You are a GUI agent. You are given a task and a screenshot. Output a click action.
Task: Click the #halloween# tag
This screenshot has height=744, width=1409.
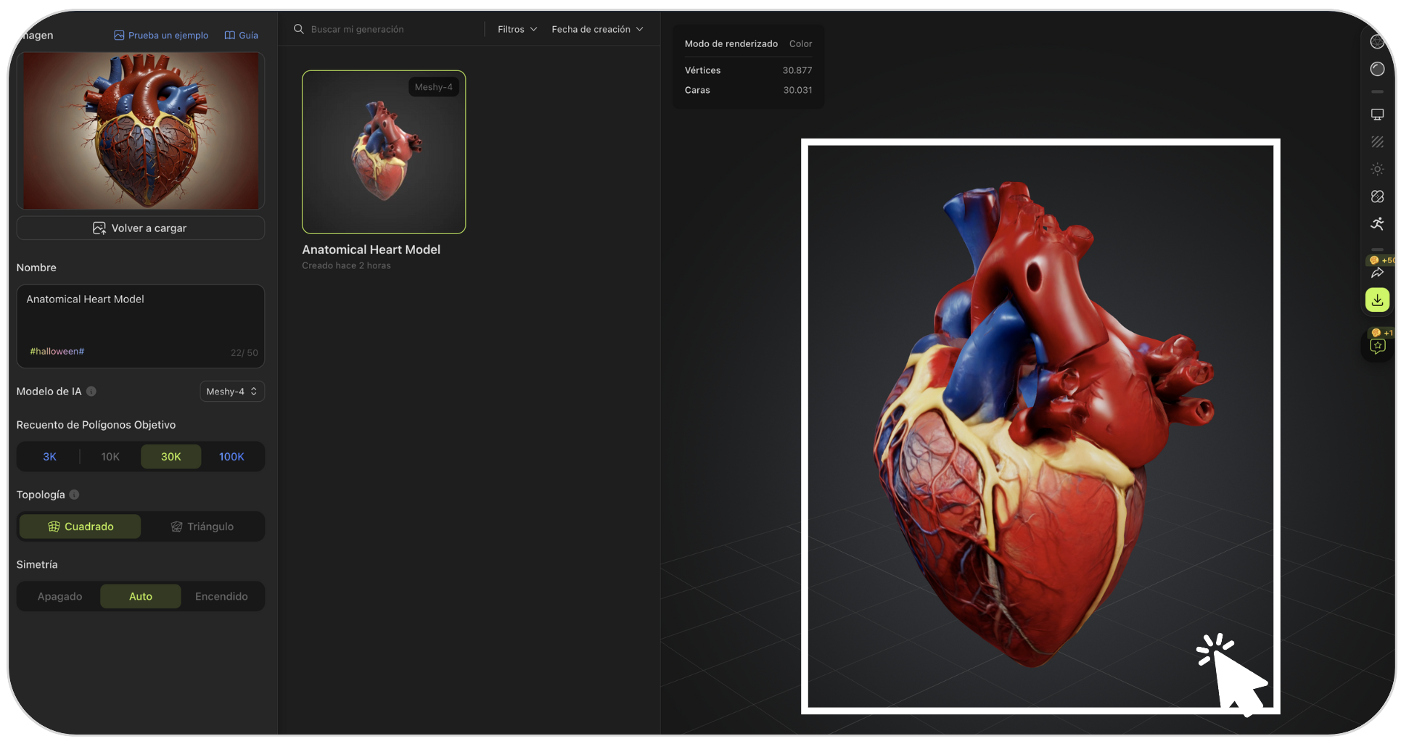57,352
